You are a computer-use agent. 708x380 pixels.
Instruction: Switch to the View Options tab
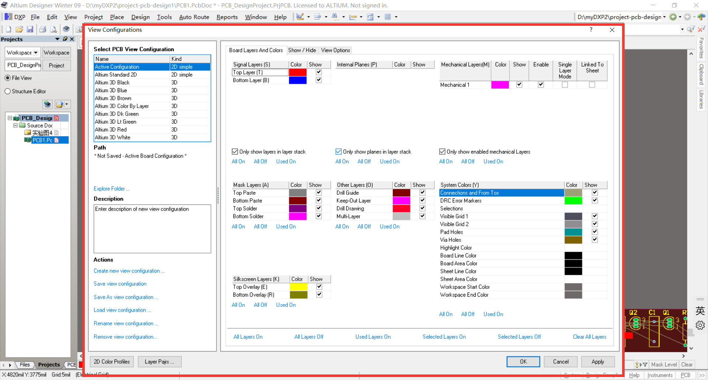[x=336, y=50]
